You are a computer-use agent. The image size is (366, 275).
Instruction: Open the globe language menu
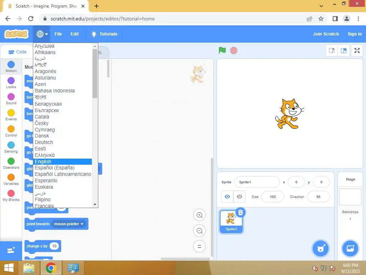tap(42, 34)
